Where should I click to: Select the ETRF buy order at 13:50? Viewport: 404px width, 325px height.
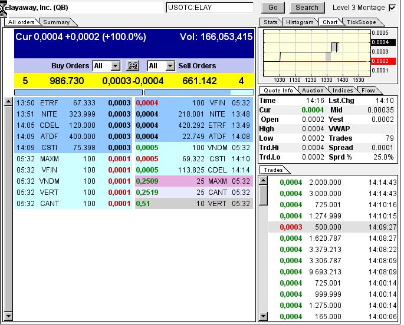click(x=73, y=103)
